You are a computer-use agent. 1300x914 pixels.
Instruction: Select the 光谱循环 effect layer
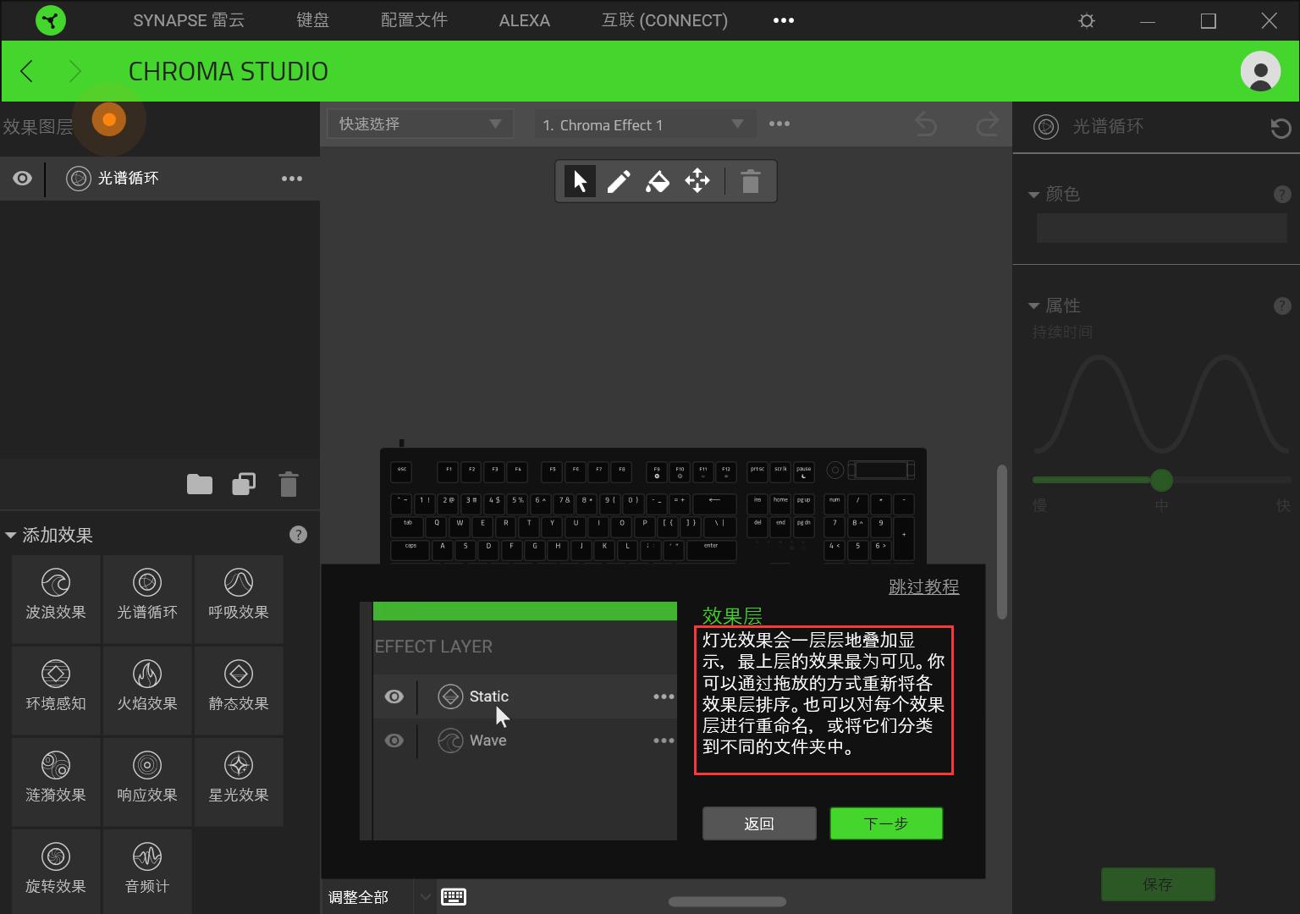pos(160,179)
